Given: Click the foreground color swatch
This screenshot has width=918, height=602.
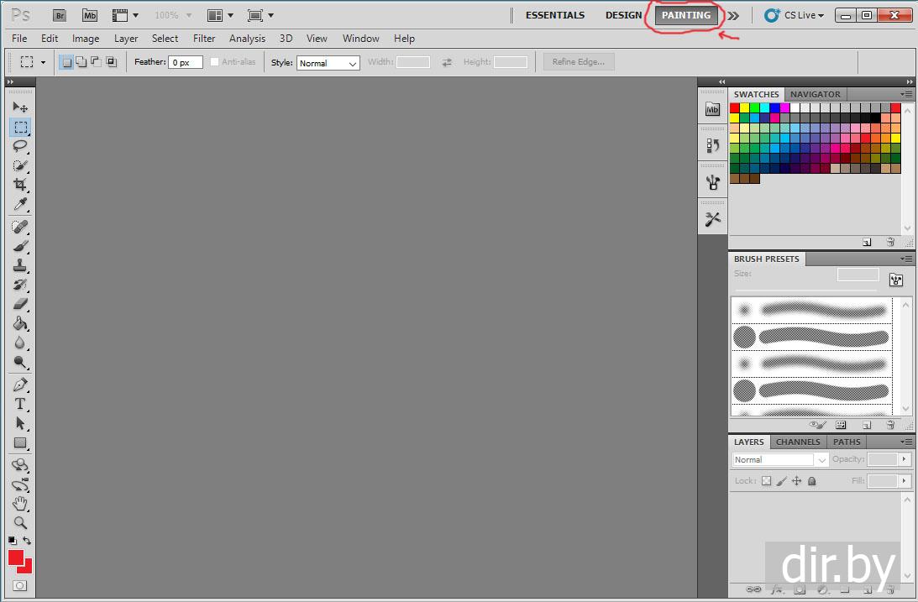Looking at the screenshot, I should coord(16,558).
